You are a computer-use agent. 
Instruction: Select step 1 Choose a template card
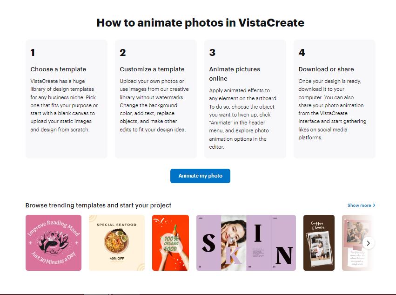coord(66,98)
